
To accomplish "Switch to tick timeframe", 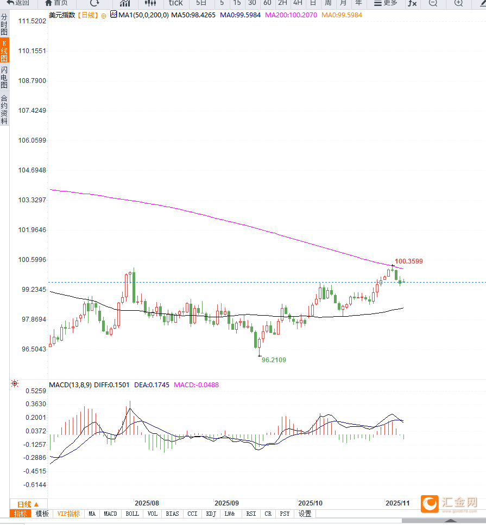I will [175, 3].
